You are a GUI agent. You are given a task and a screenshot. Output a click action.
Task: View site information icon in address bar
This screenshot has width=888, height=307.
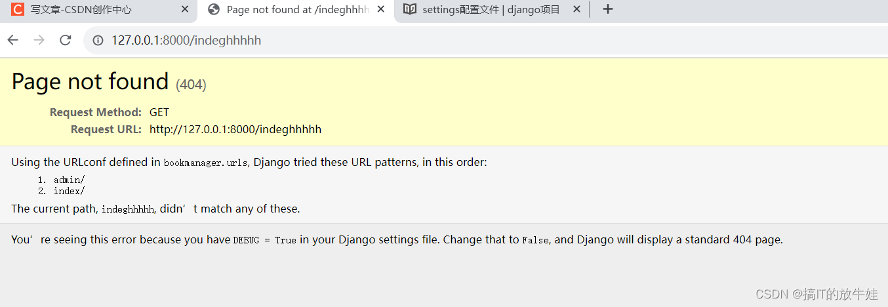[x=98, y=41]
